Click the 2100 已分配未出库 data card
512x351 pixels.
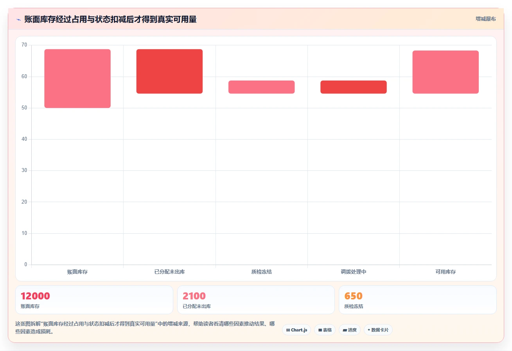(256, 300)
